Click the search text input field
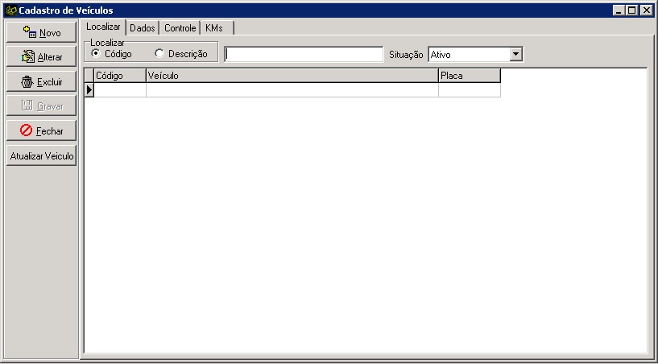 pos(304,55)
